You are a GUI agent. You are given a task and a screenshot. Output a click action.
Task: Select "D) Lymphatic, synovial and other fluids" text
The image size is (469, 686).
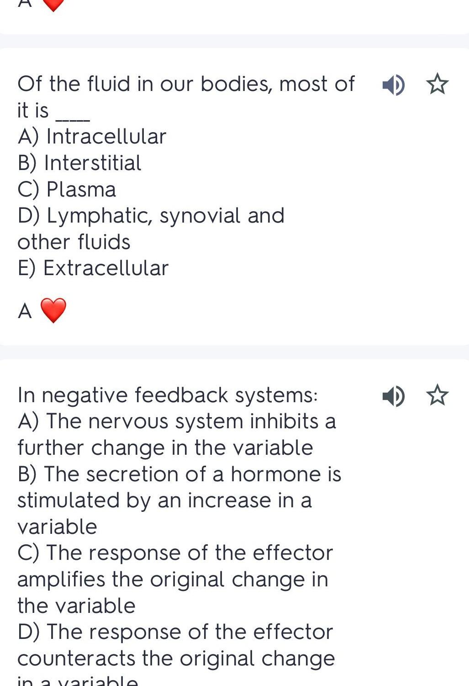[x=151, y=229]
